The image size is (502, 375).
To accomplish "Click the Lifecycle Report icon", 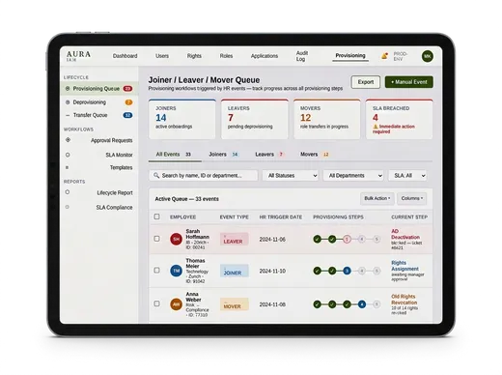I will click(68, 192).
